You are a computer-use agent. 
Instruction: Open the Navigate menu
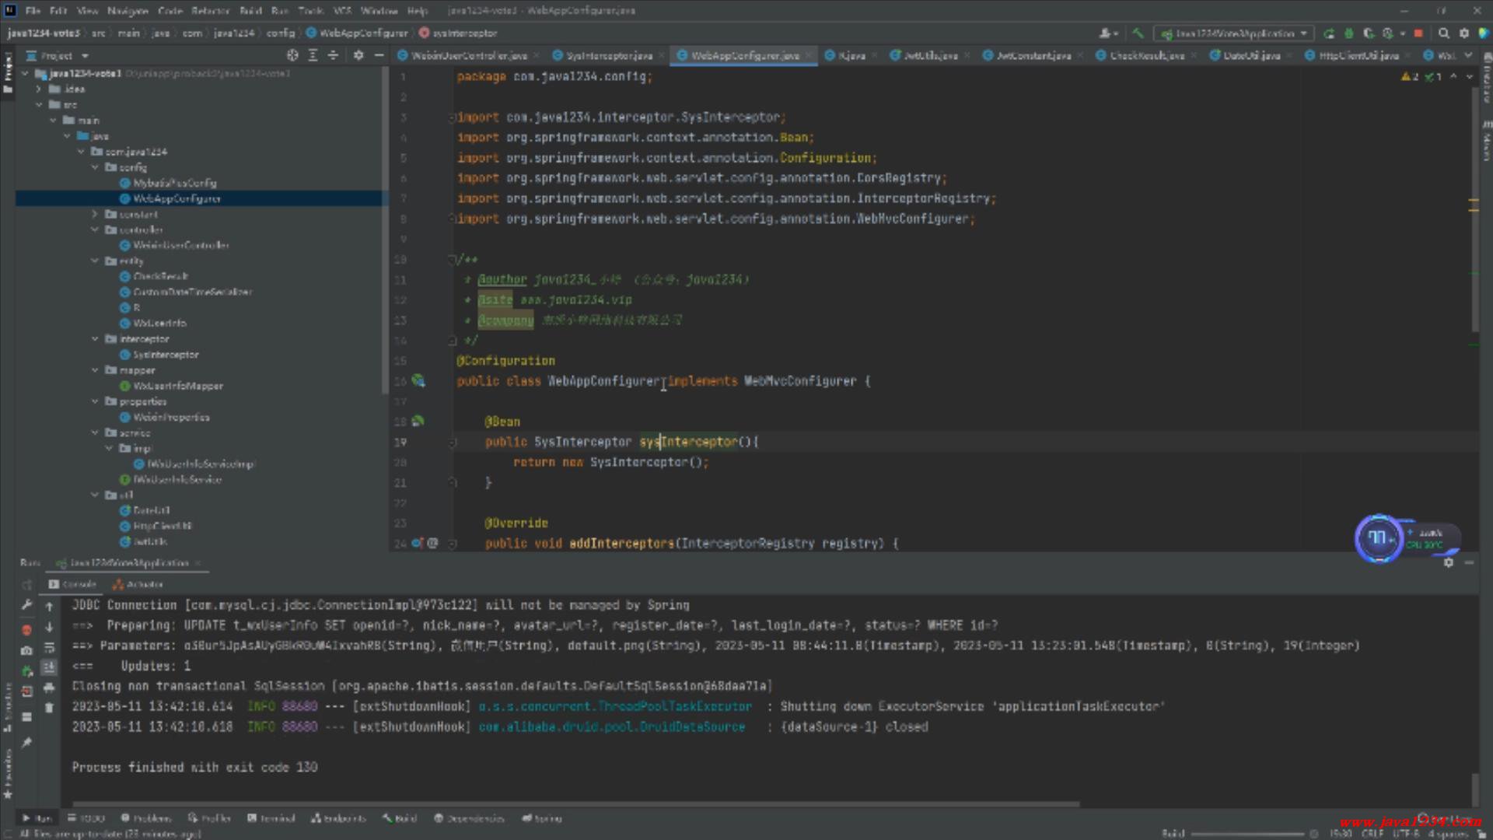pos(128,11)
